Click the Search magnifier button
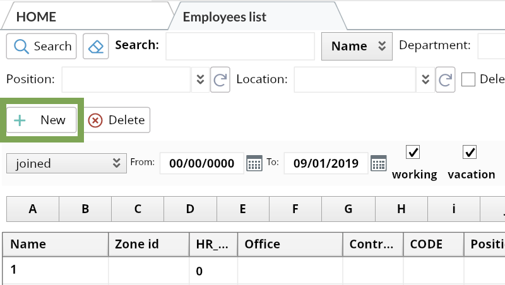The image size is (505, 285). (42, 46)
